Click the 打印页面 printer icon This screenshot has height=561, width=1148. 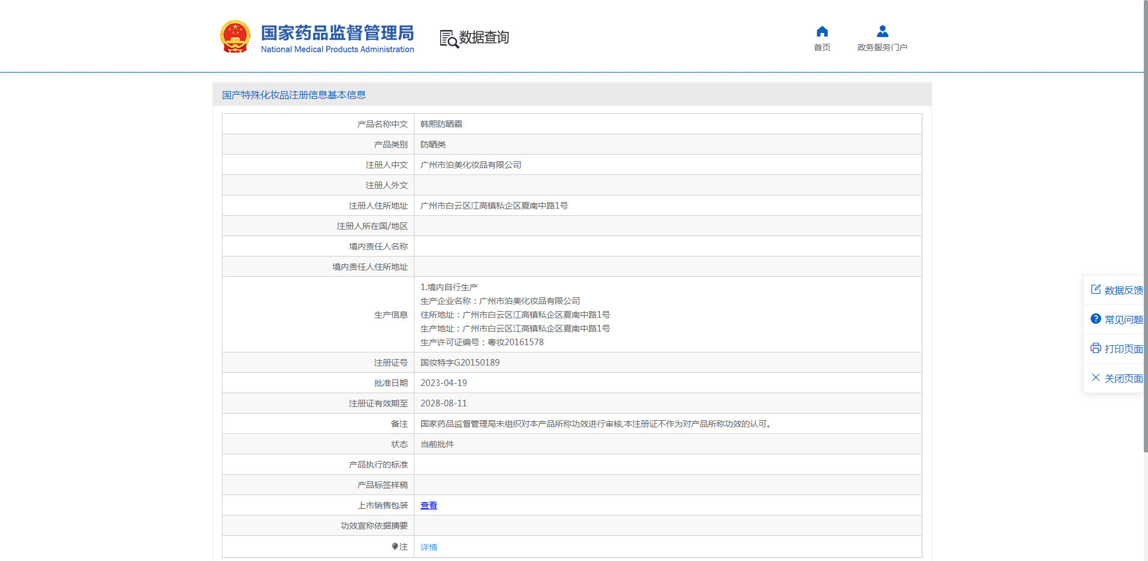[1096, 348]
